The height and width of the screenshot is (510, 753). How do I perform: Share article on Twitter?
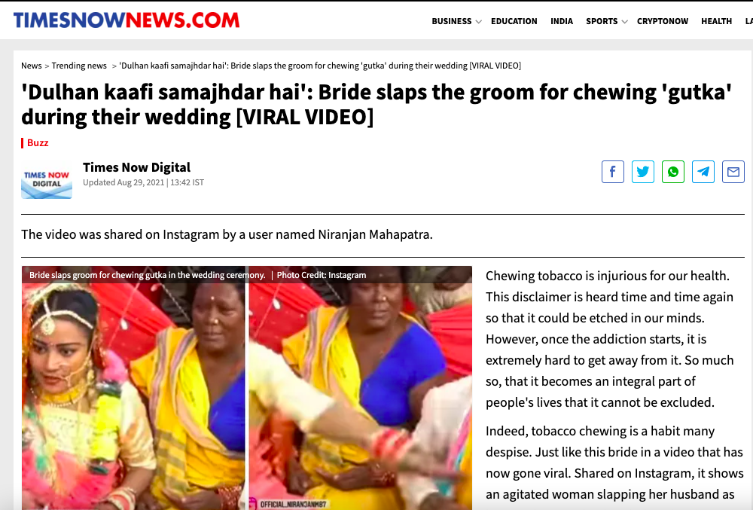pos(642,172)
